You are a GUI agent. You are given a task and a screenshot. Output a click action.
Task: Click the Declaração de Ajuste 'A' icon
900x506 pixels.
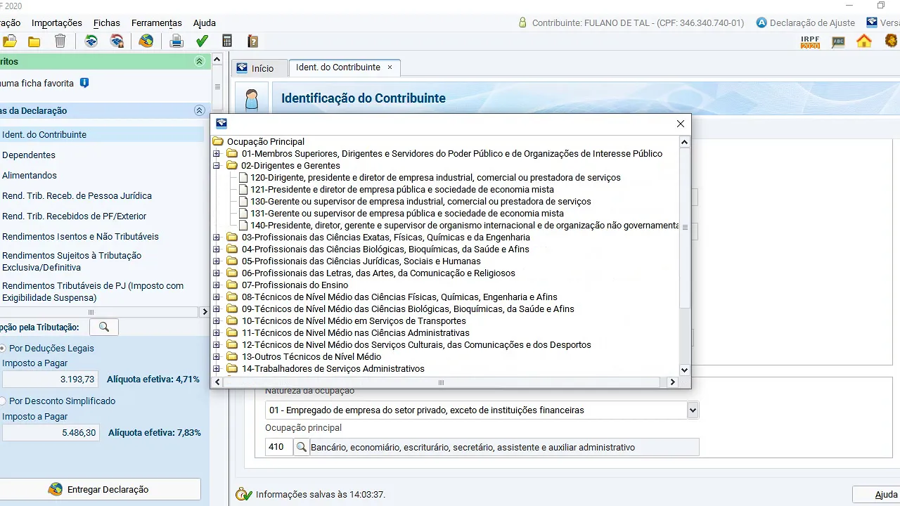[761, 22]
